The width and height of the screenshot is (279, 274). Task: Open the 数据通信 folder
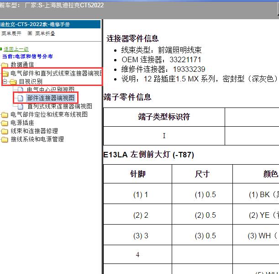pyautogui.click(x=22, y=64)
